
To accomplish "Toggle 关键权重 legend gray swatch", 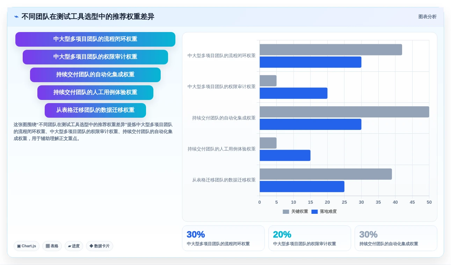I will 286,212.
